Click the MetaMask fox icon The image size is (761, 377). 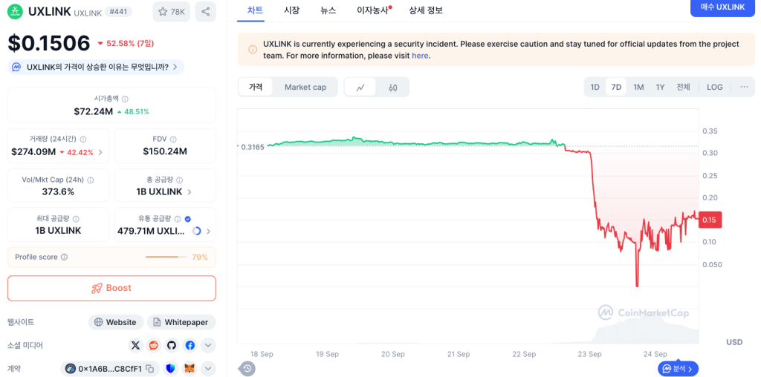tap(189, 369)
